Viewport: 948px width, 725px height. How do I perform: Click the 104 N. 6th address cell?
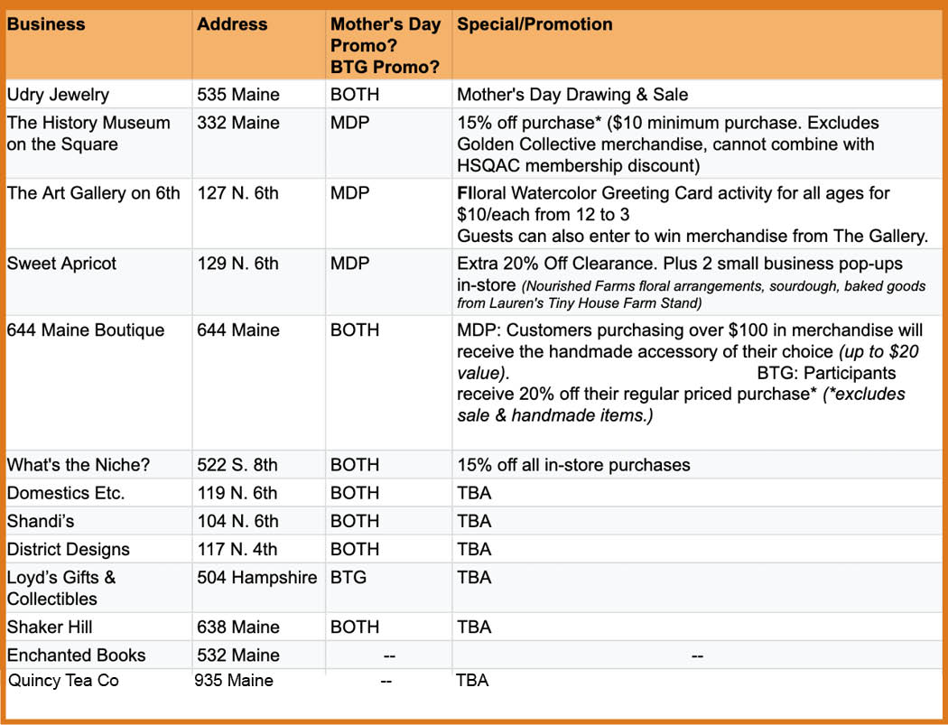[237, 521]
